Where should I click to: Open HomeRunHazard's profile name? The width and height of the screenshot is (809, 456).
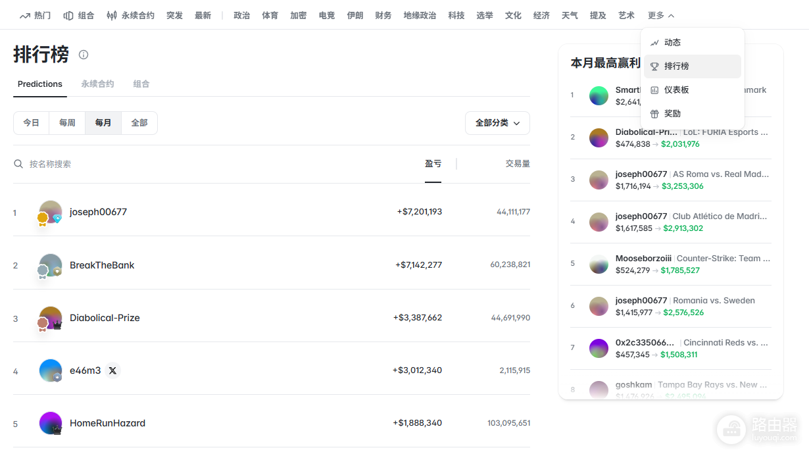(107, 423)
